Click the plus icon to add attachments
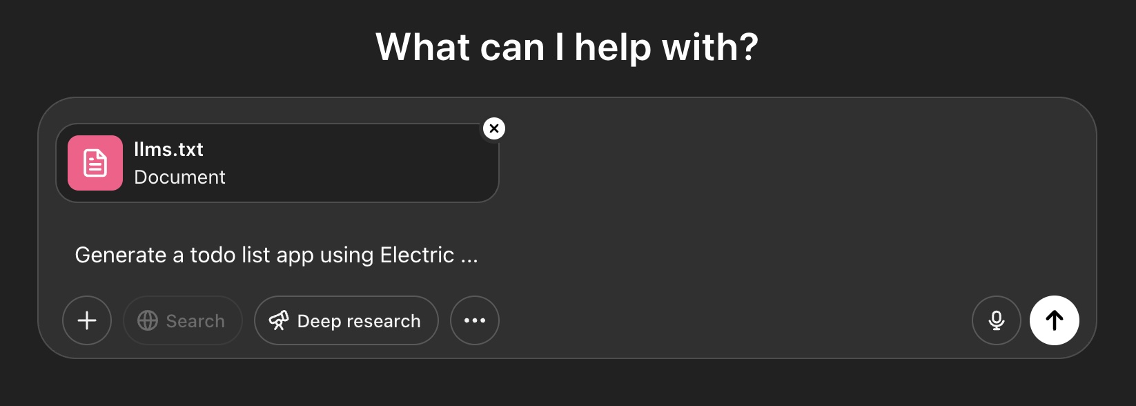 coord(87,320)
